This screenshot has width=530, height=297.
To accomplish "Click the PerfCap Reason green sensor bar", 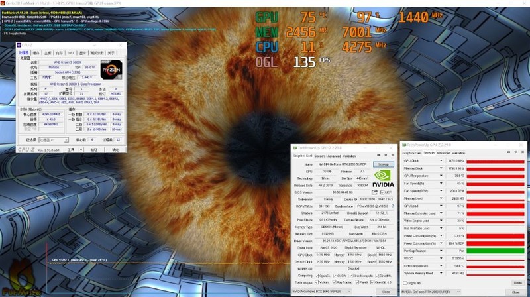I will tap(496, 251).
